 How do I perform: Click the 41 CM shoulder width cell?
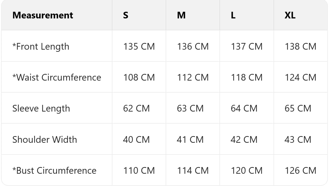click(x=190, y=140)
